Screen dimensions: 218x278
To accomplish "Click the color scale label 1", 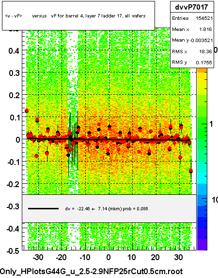I will pos(211,124).
